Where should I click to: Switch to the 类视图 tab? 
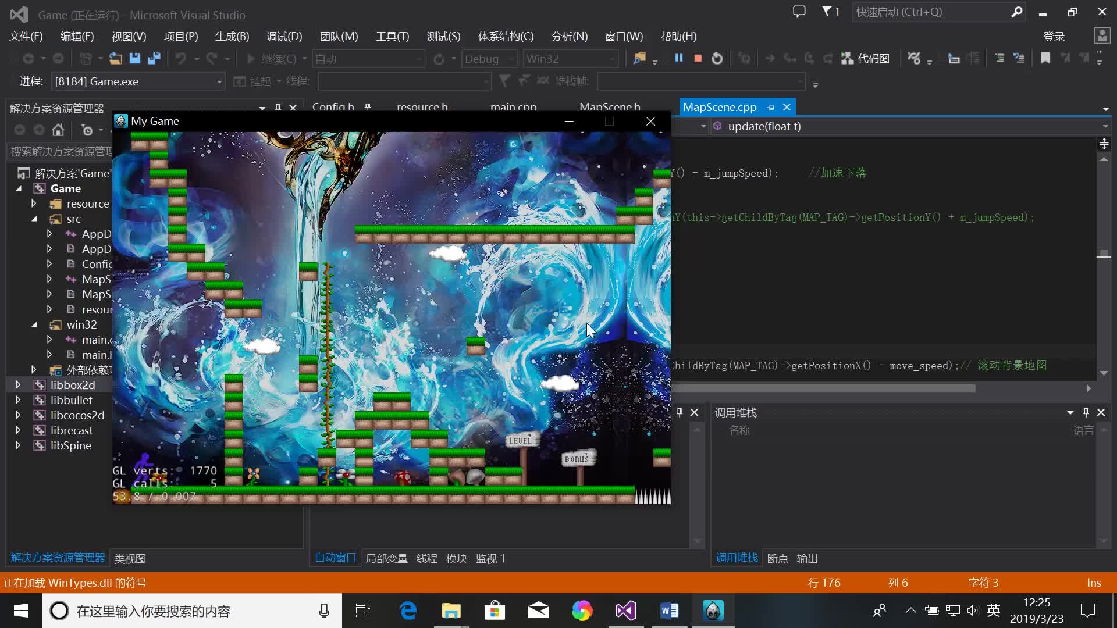(x=130, y=558)
